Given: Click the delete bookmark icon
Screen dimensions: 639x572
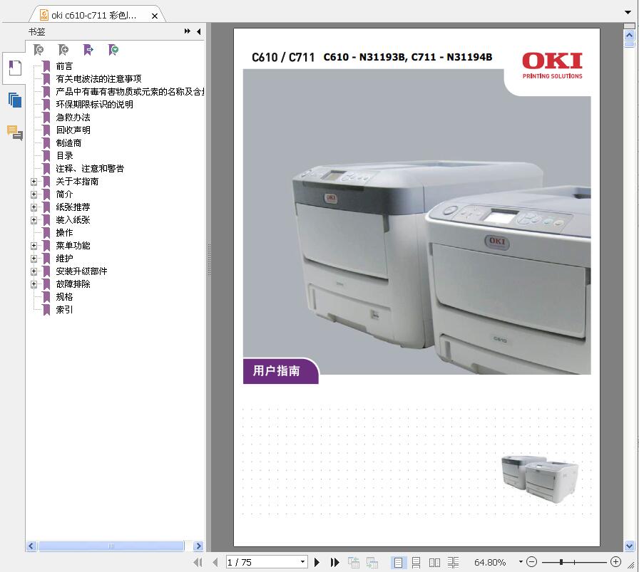Looking at the screenshot, I should 39,50.
